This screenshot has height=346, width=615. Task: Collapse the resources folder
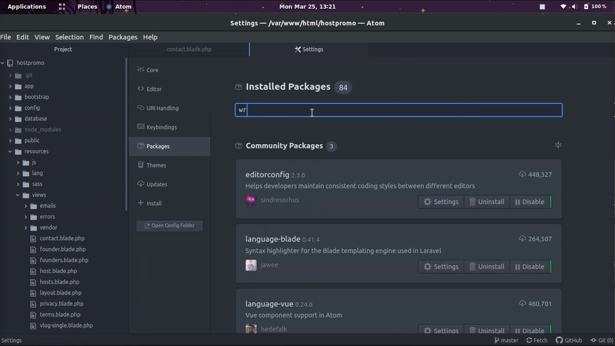[x=10, y=151]
